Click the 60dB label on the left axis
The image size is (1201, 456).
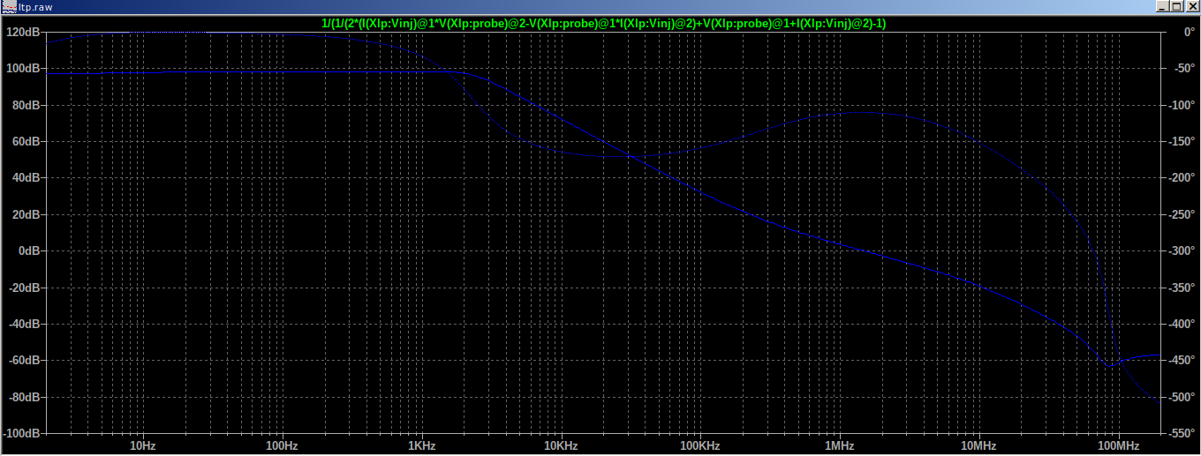click(26, 141)
